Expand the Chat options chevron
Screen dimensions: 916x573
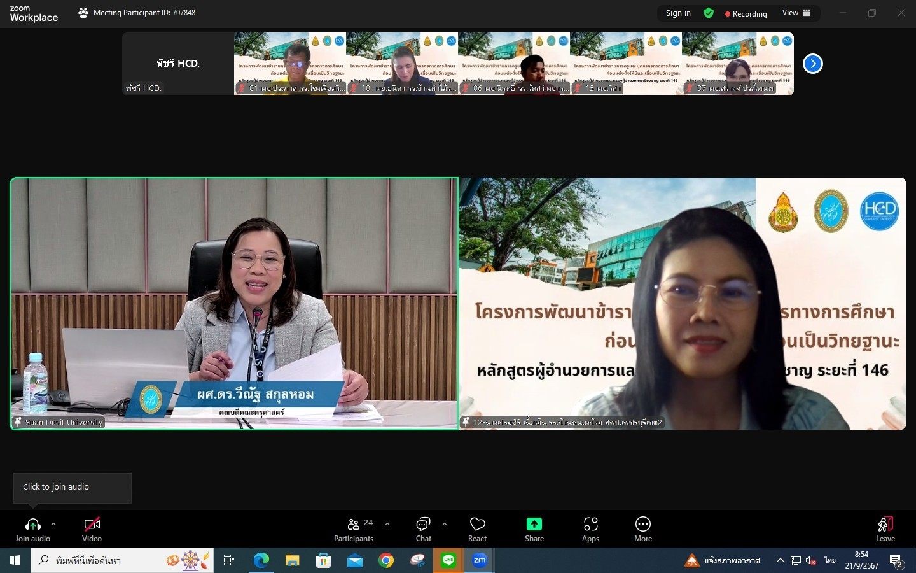[445, 525]
